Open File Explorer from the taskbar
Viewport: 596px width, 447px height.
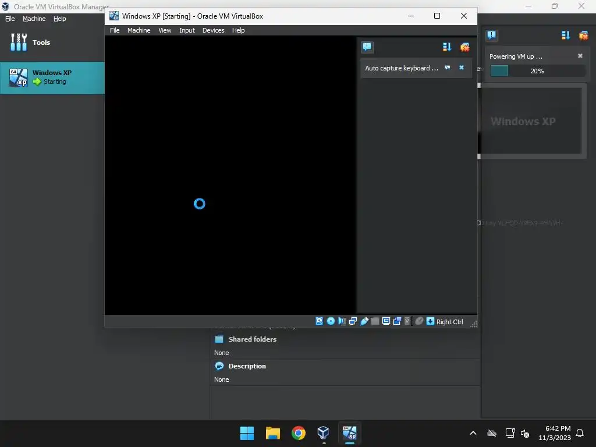(x=273, y=433)
